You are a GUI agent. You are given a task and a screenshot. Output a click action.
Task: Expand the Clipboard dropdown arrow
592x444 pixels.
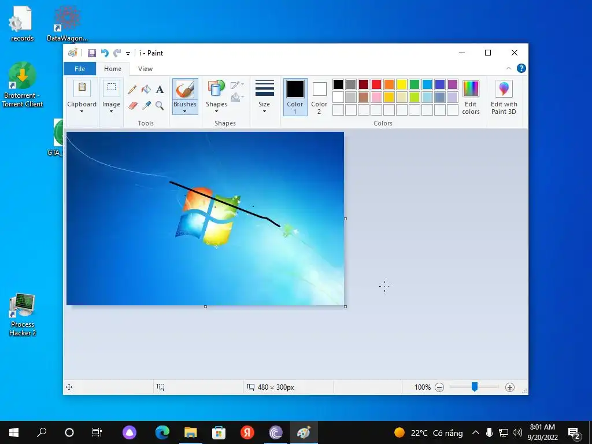[x=82, y=112]
